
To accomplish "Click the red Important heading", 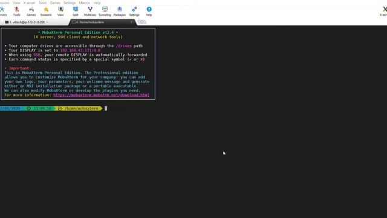I will point(20,68).
